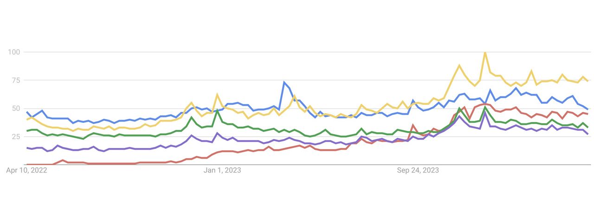Click the 25 value on the y-axis

point(16,137)
